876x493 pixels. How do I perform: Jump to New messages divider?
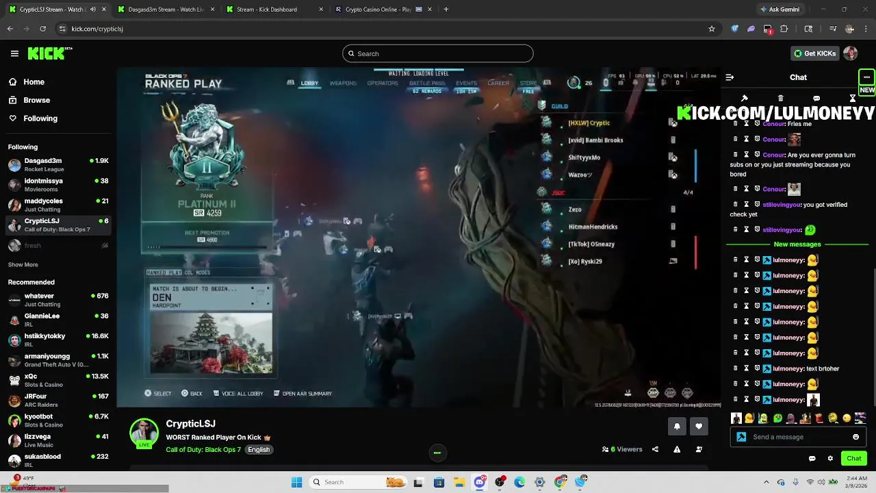(797, 244)
